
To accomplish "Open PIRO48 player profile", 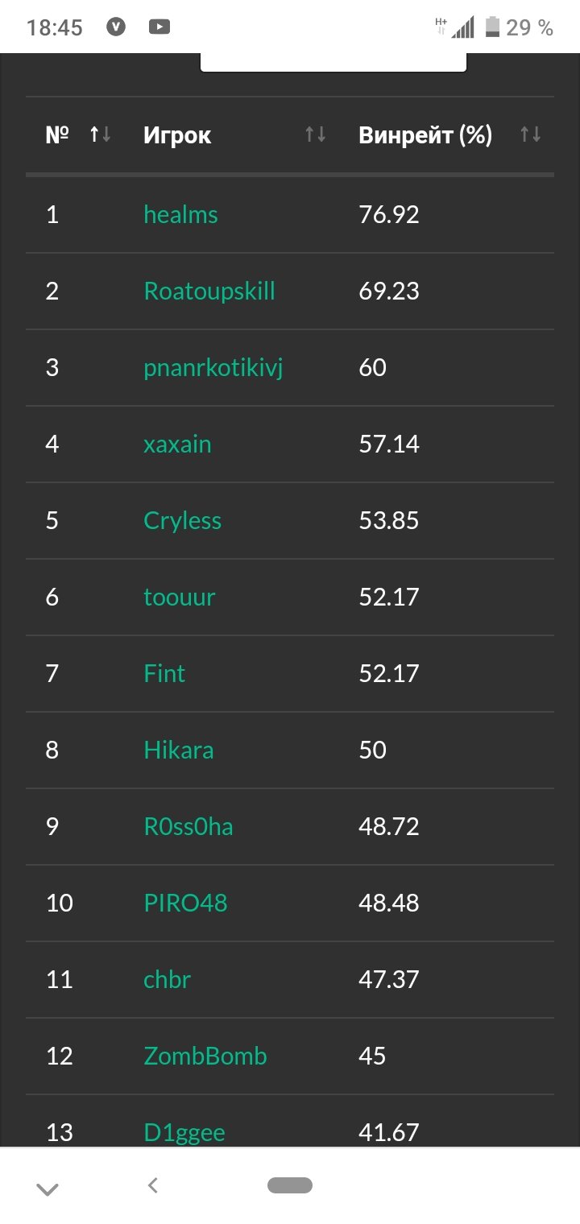I will coord(185,903).
